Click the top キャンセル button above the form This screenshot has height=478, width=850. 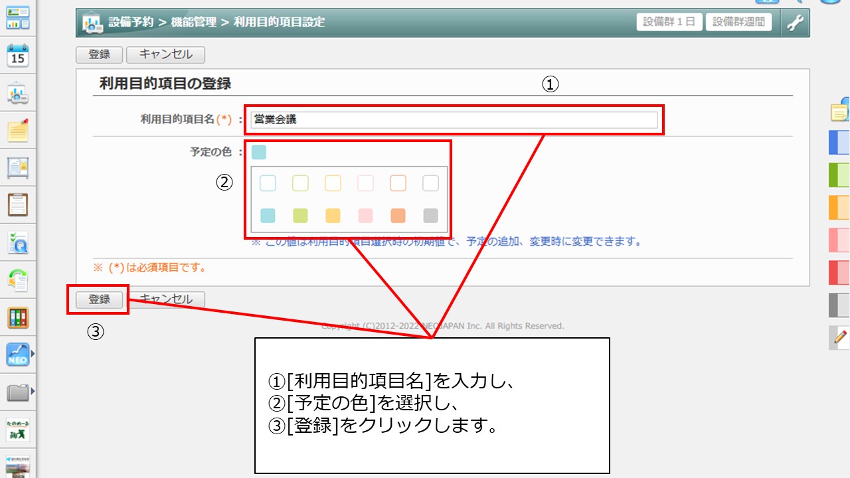[165, 54]
